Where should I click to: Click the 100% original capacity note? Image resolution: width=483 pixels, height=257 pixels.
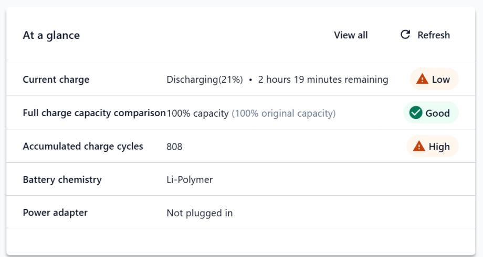pos(283,113)
